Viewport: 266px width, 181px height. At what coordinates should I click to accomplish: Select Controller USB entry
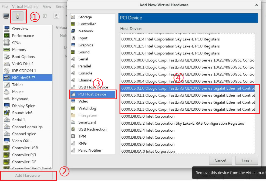tap(28, 148)
